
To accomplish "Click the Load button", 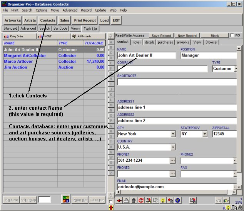I will (x=104, y=20).
